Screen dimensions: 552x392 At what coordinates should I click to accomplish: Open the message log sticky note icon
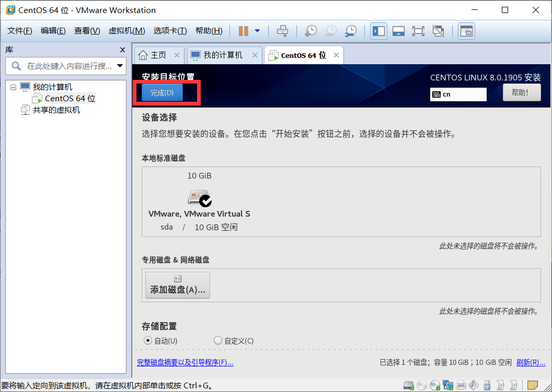click(532, 386)
